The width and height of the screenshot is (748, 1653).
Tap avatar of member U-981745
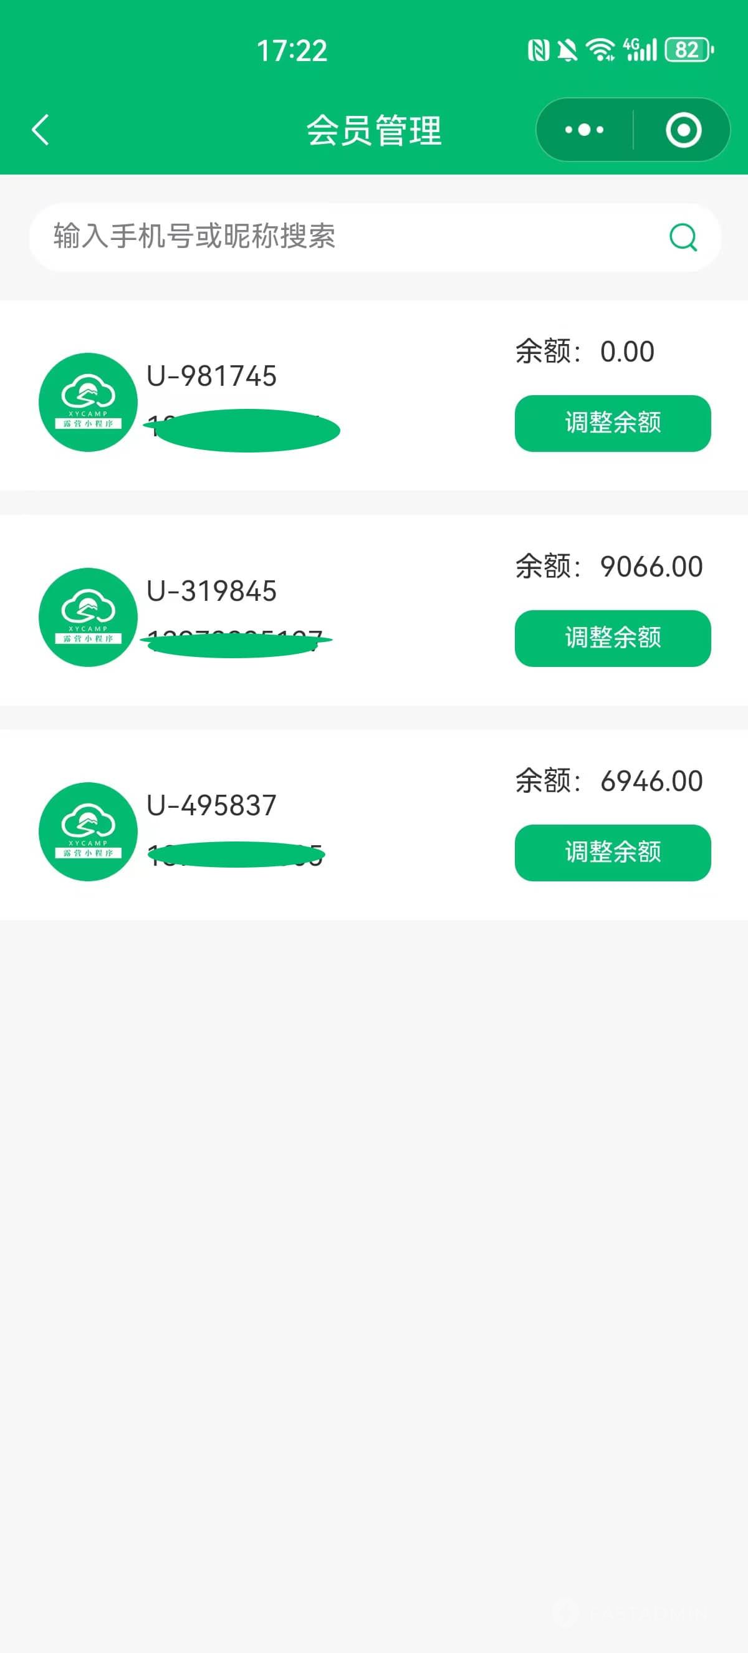click(x=88, y=402)
